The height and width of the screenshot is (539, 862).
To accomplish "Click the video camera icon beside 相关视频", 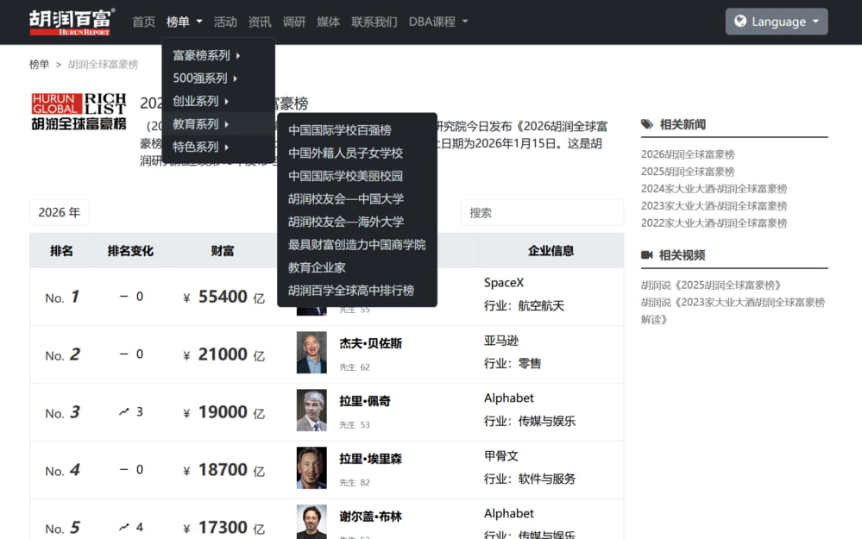I will point(646,255).
